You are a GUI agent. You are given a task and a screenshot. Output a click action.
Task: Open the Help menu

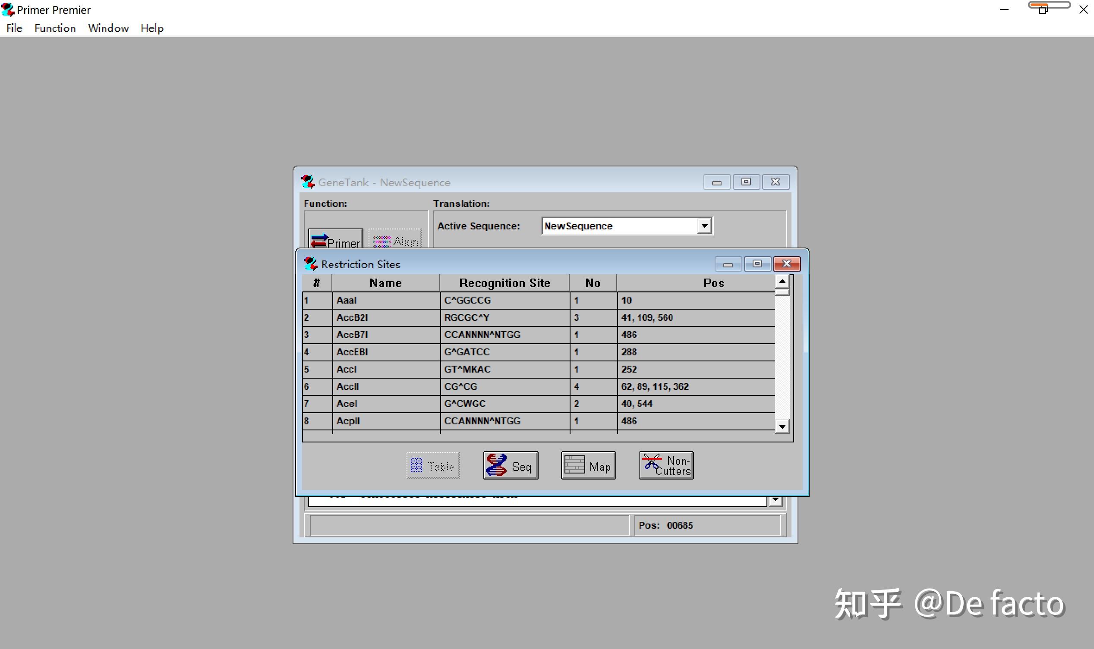[x=152, y=28]
